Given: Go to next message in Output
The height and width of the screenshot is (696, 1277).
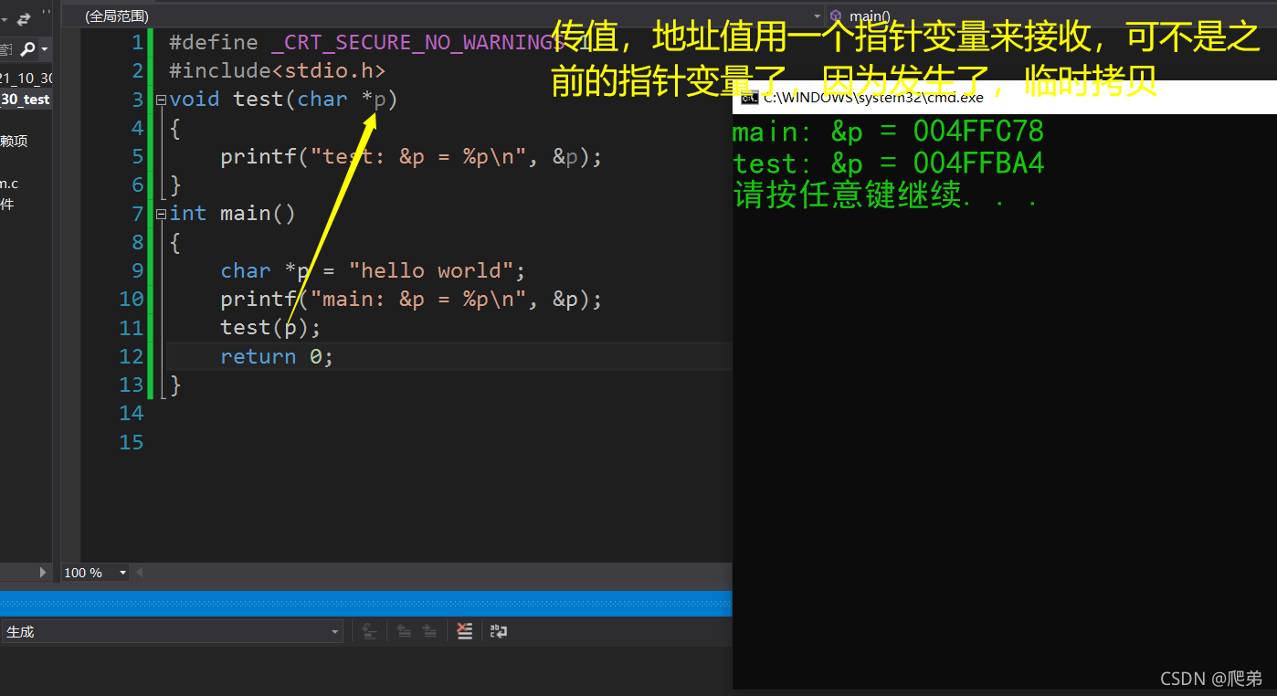Looking at the screenshot, I should 429,631.
